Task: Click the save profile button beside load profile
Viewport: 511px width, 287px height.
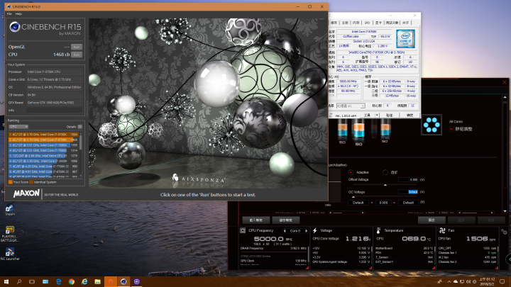Action: (285, 220)
